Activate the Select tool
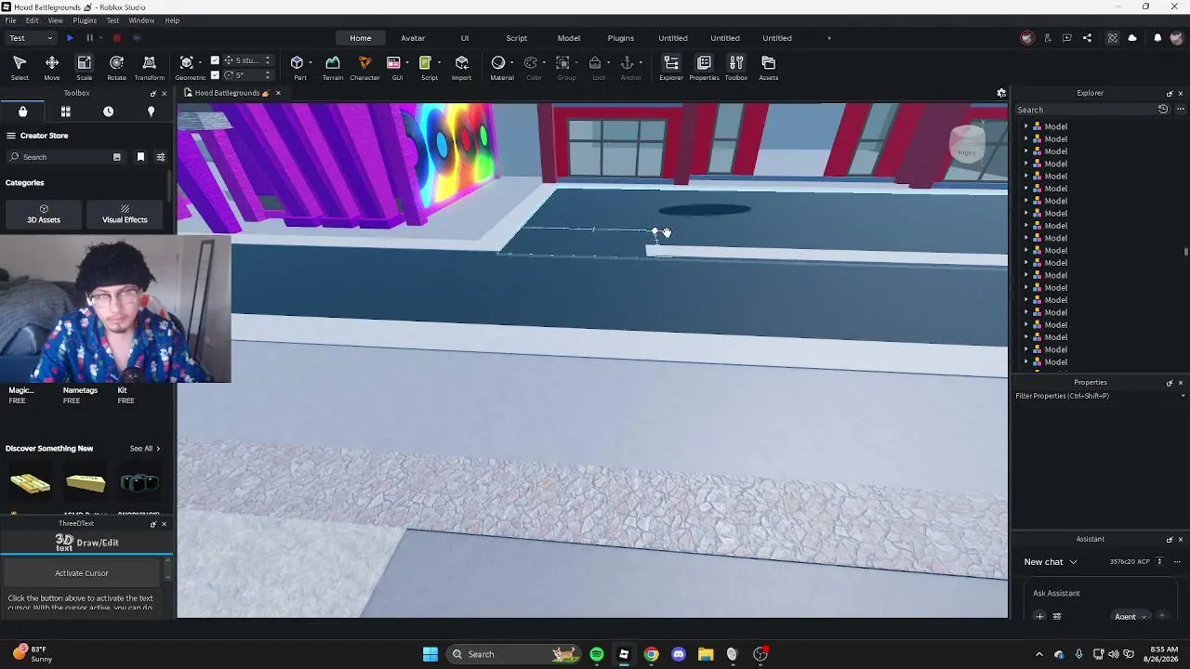 [x=20, y=67]
